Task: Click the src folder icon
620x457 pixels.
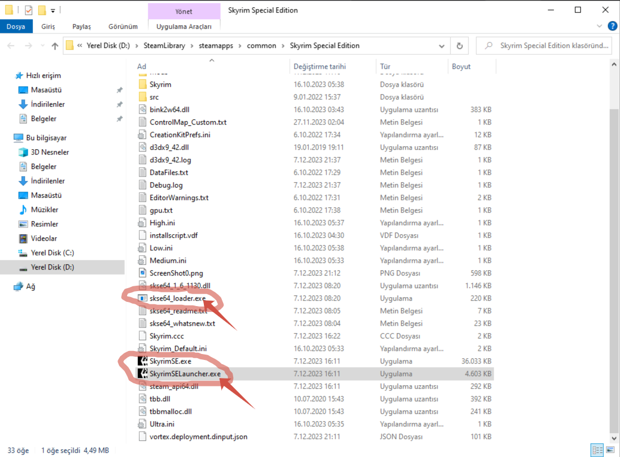Action: (x=143, y=97)
